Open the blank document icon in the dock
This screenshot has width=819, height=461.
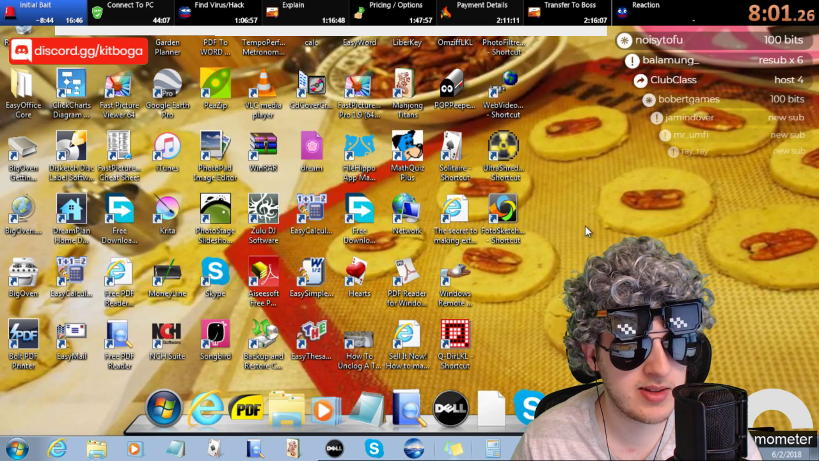[x=491, y=408]
